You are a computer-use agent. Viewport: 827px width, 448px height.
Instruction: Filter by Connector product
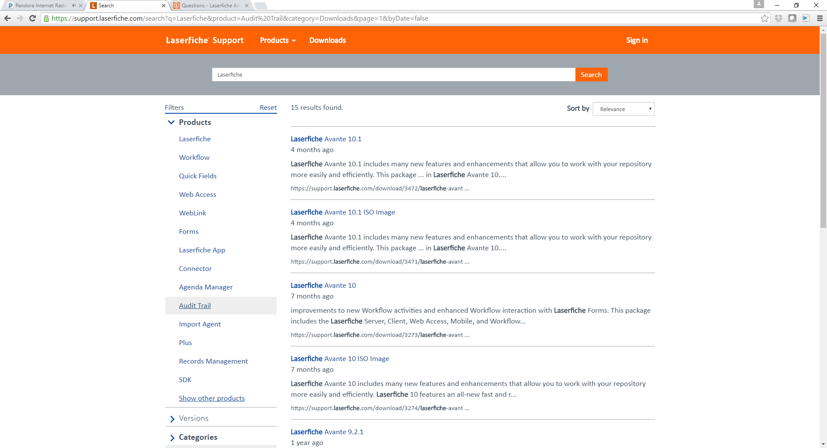pyautogui.click(x=195, y=268)
